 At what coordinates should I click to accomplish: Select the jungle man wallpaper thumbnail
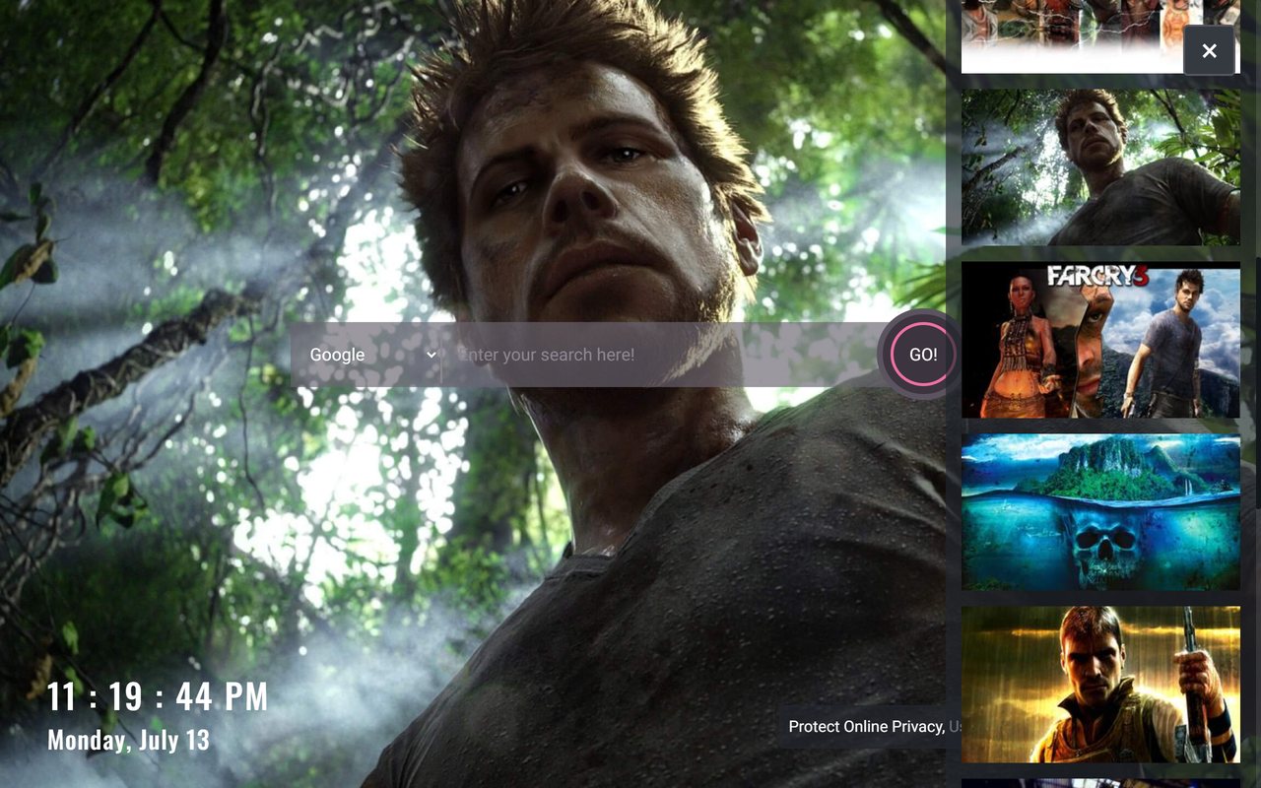tap(1100, 167)
